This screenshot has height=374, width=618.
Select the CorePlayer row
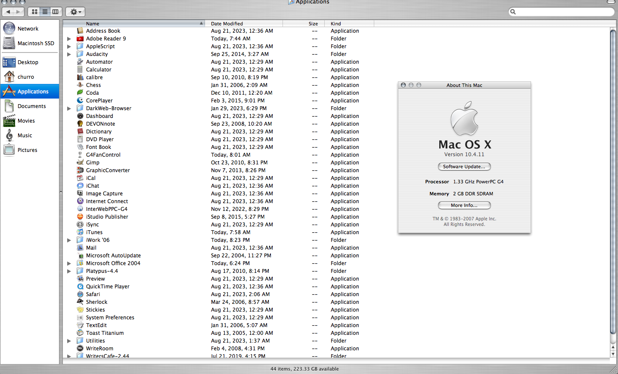coord(336,101)
